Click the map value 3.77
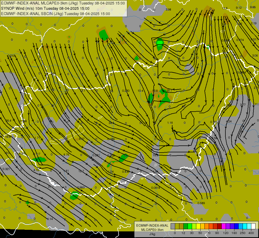This screenshot has width=259, height=238. point(243,105)
